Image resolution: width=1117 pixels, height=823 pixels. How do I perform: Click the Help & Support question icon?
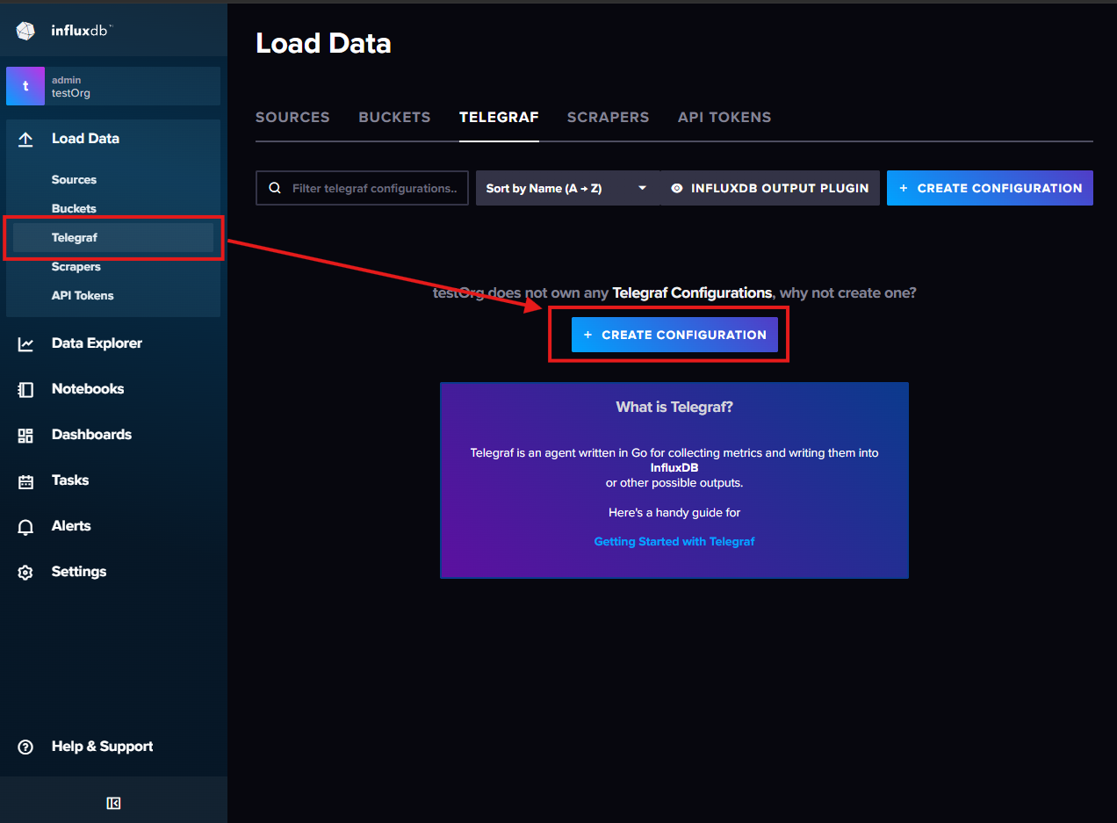coord(25,747)
